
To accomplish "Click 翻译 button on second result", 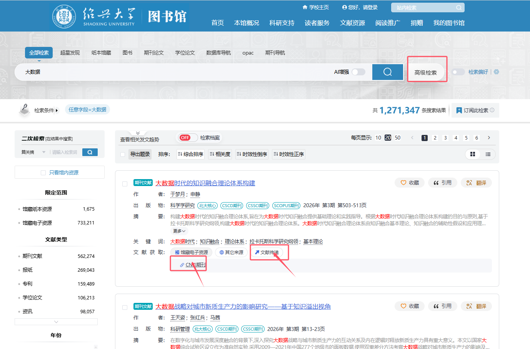I will pos(476,306).
